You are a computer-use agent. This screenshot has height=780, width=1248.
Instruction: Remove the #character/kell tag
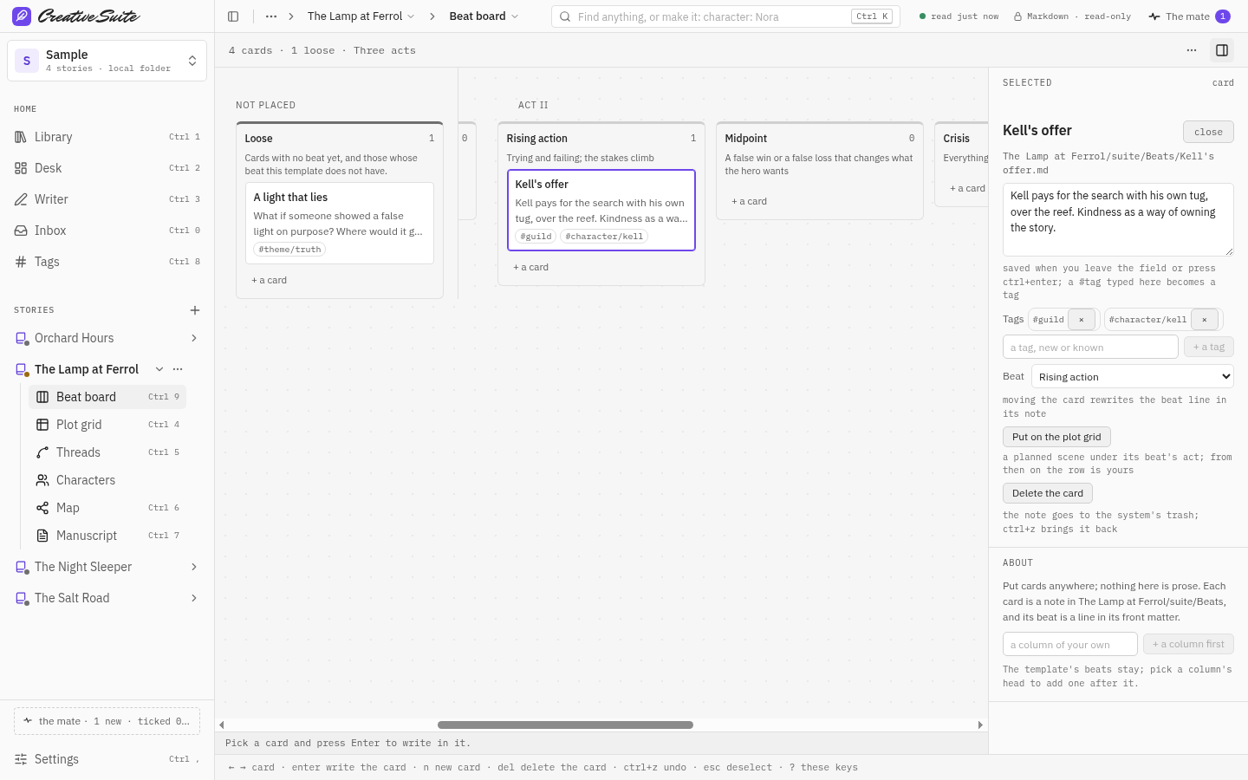(x=1205, y=320)
